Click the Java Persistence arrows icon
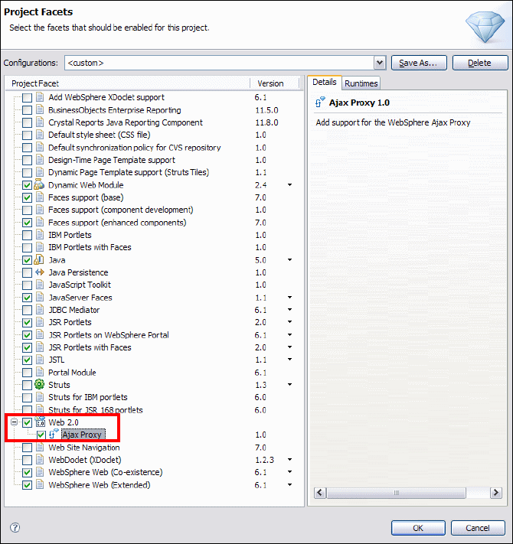 [40, 272]
